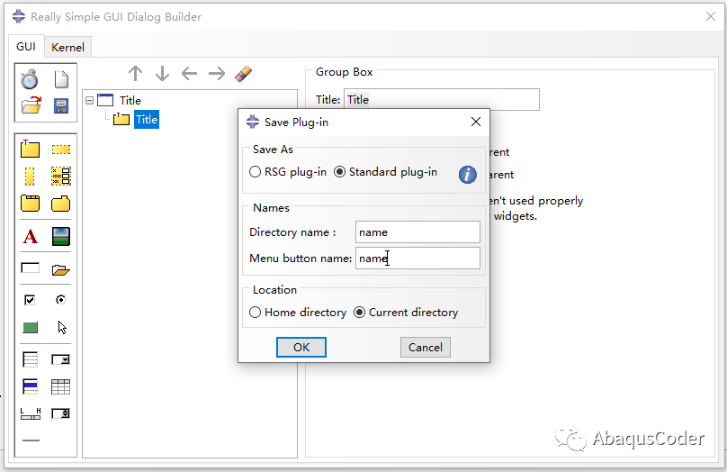Switch to the Kernel tab
727x472 pixels.
(x=67, y=48)
